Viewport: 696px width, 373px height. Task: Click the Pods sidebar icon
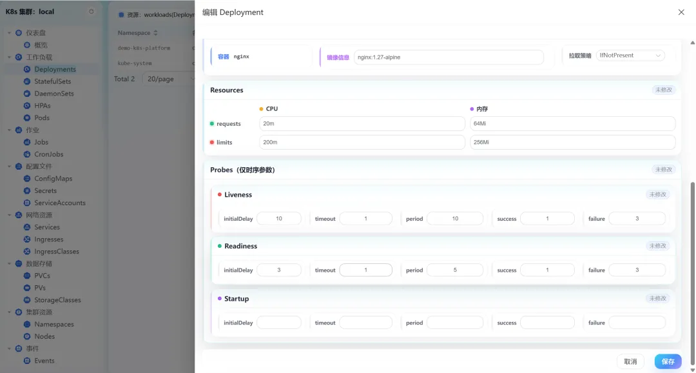pos(27,118)
